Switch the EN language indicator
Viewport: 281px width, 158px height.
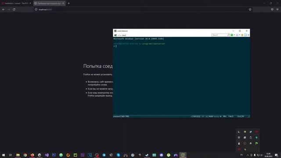(241, 155)
